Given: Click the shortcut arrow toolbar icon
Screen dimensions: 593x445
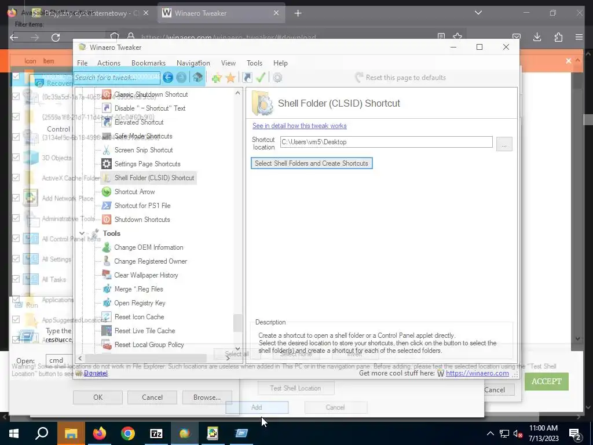Looking at the screenshot, I should click(247, 78).
